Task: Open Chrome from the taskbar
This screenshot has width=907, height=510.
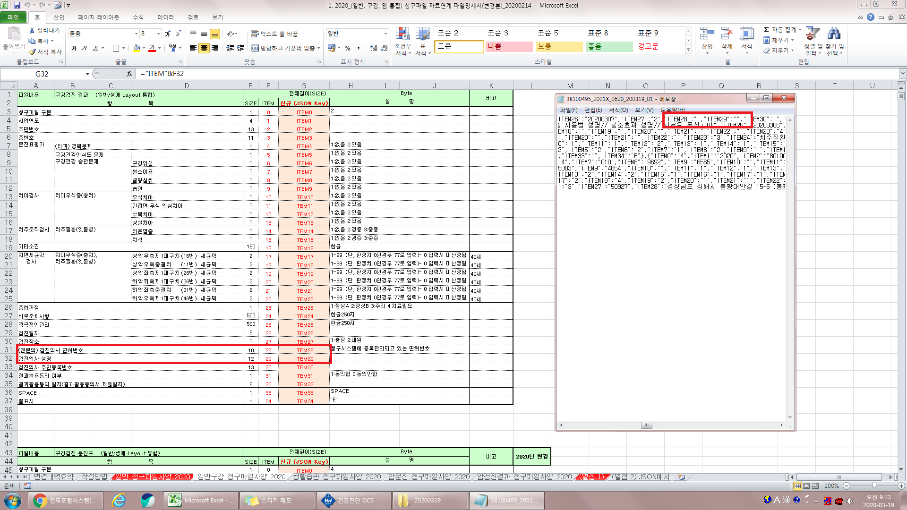Action: 40,501
